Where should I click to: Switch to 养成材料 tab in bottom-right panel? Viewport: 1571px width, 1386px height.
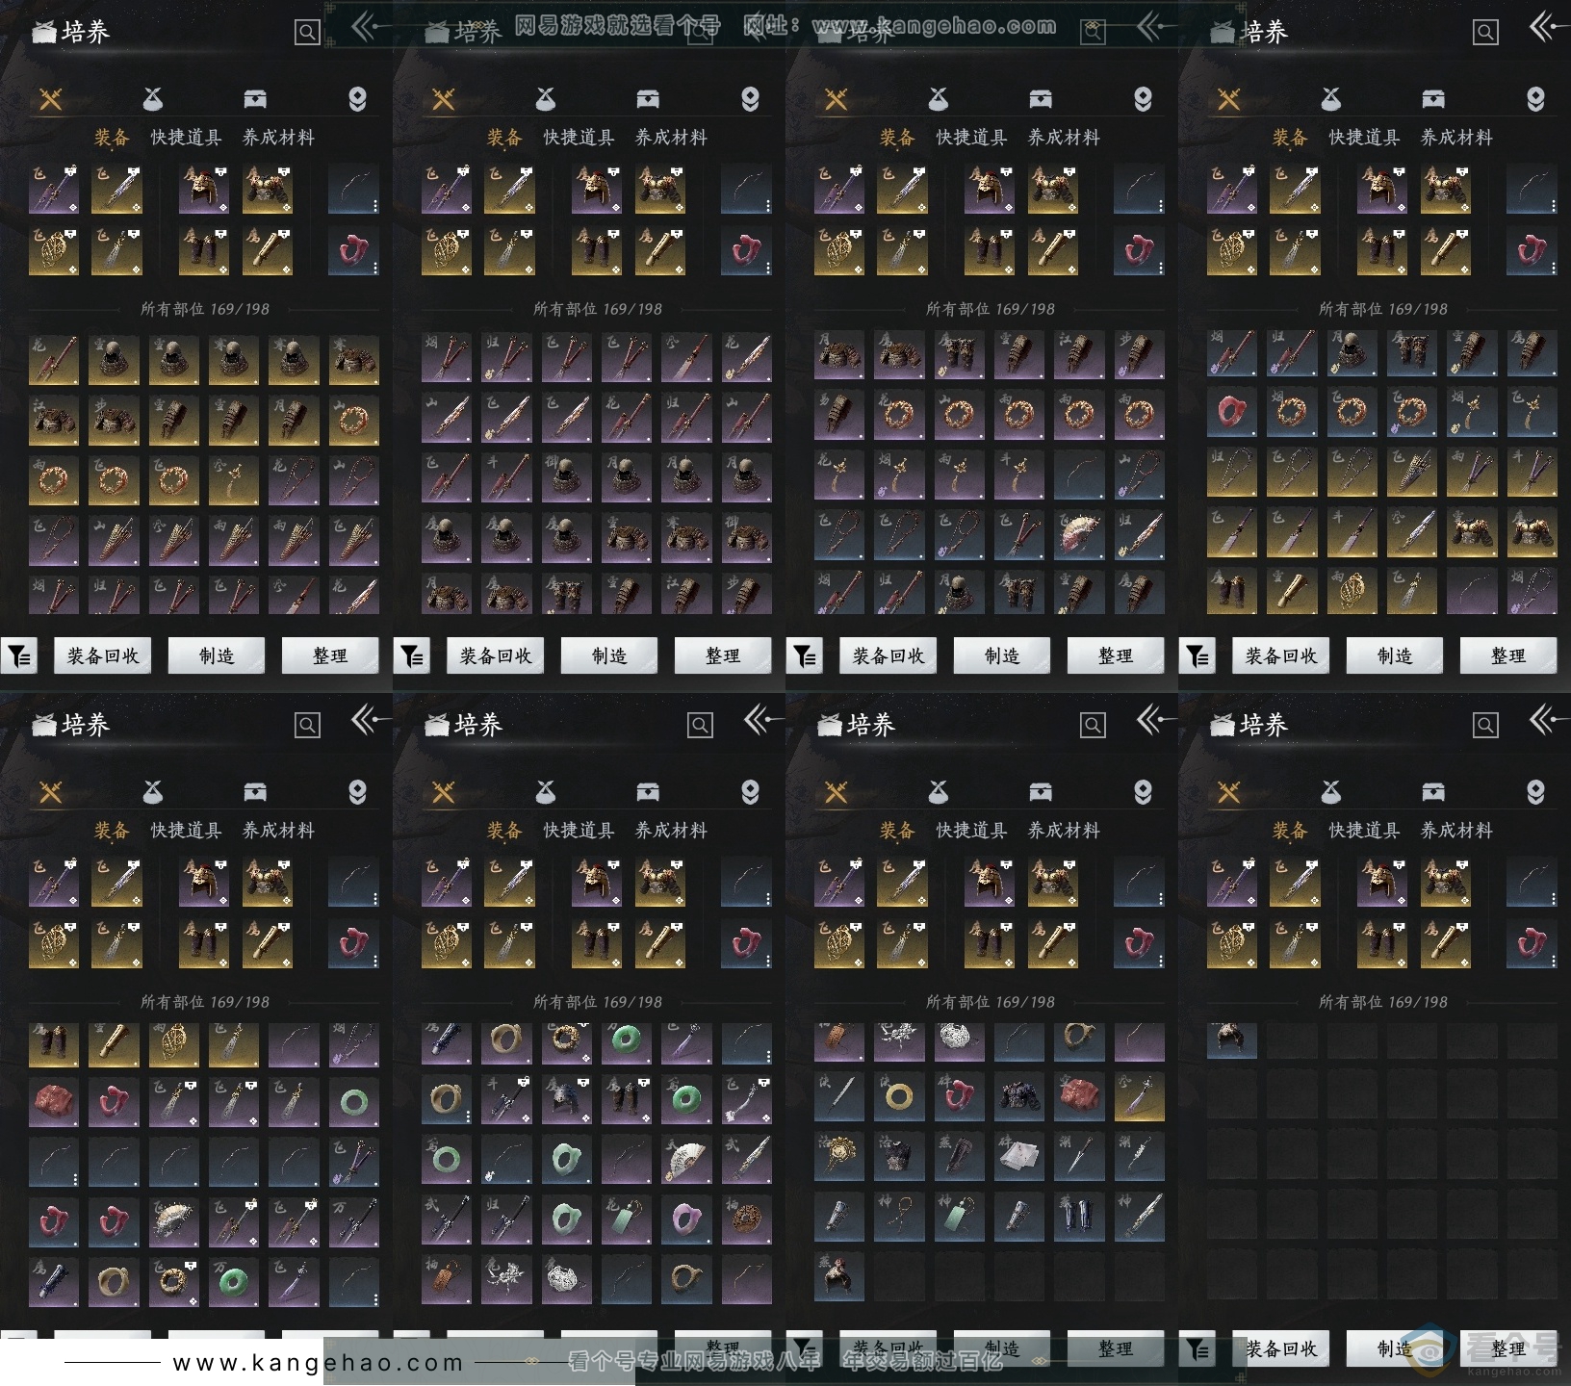point(1456,831)
